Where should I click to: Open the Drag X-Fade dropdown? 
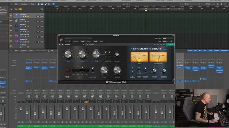pos(210,4)
